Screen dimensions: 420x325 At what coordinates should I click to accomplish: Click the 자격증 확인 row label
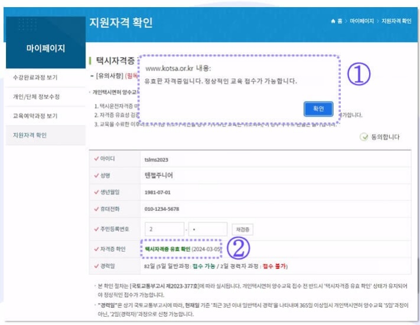[112, 249]
